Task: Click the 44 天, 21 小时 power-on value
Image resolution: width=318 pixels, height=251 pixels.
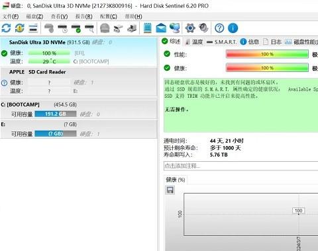Action: click(x=227, y=141)
